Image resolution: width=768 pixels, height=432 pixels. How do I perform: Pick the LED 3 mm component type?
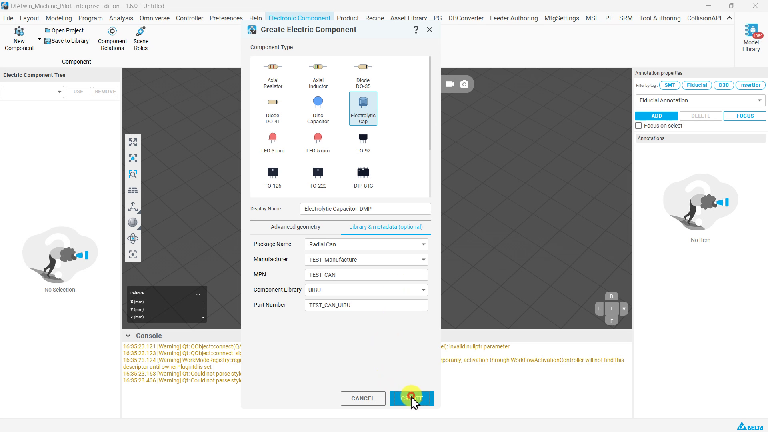pyautogui.click(x=273, y=143)
